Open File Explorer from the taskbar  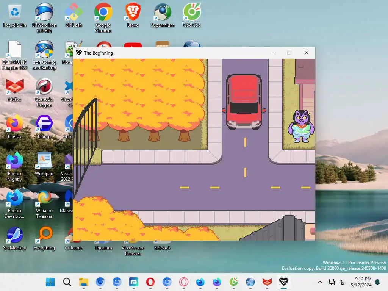click(x=84, y=282)
